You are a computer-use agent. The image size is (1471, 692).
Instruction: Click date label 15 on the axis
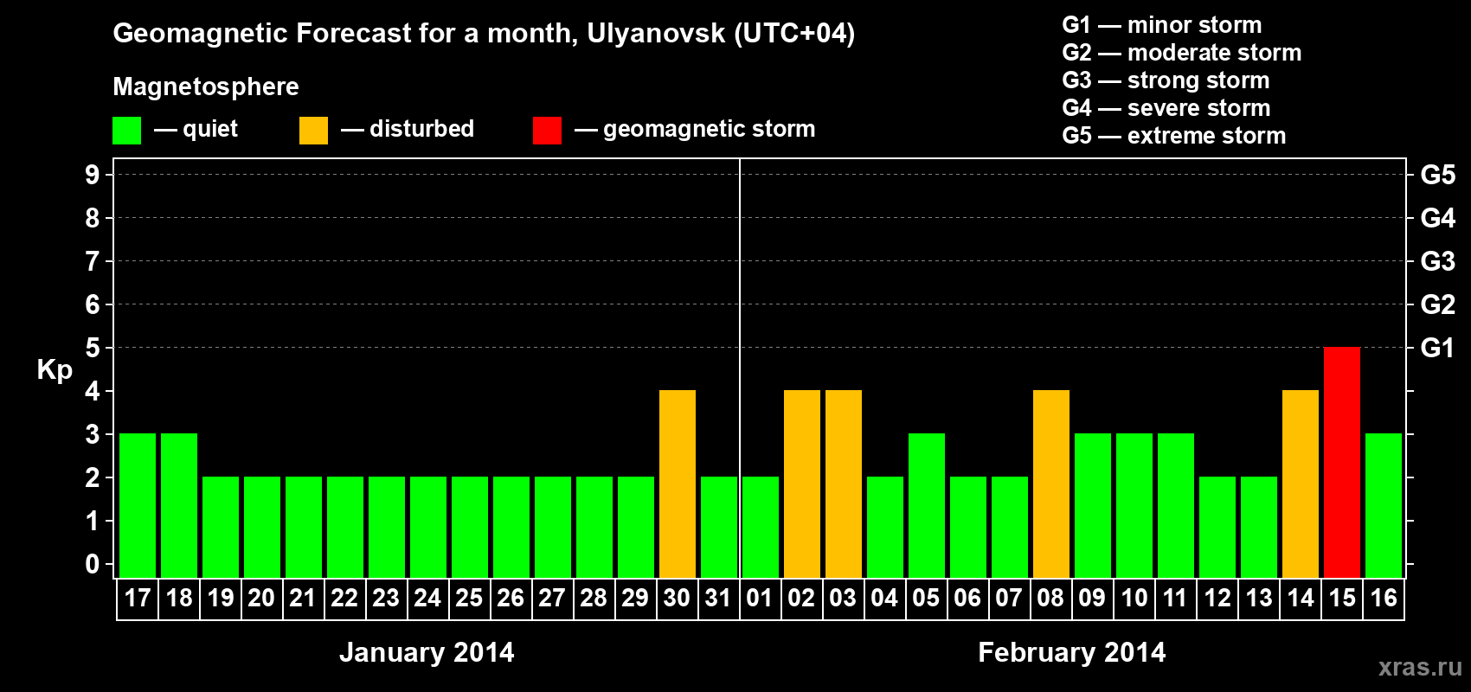[x=1342, y=599]
